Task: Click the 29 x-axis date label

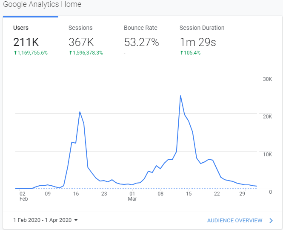Action: (242, 194)
